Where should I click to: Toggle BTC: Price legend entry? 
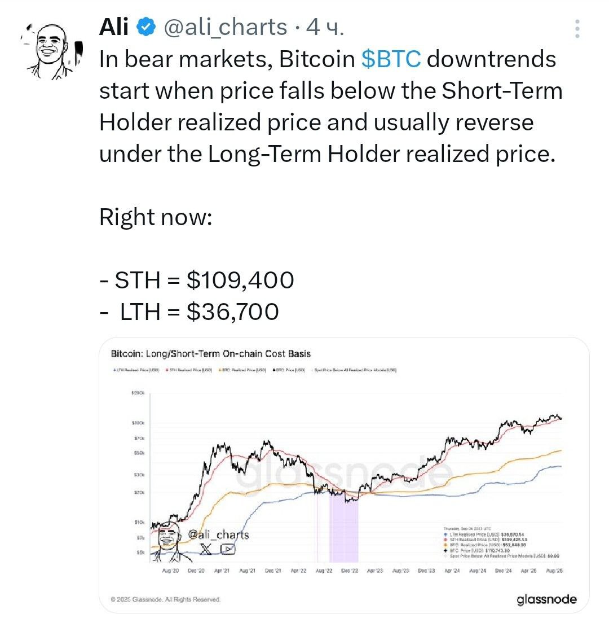(x=289, y=370)
